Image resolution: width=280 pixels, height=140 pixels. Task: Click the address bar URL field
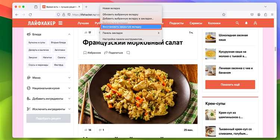coord(141,15)
